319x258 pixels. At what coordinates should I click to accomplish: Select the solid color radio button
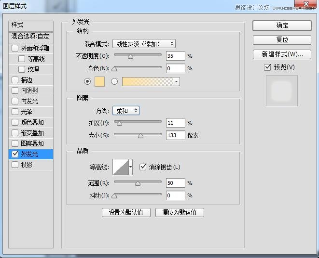point(87,82)
